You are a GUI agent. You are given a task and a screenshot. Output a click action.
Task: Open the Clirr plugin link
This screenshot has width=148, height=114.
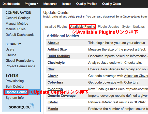click(51, 69)
